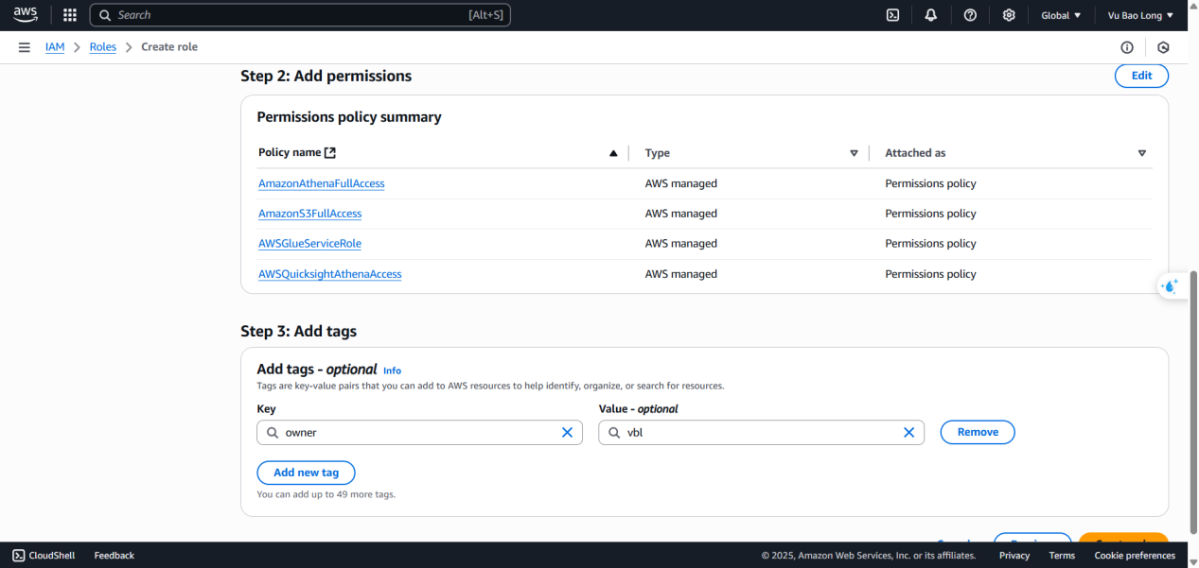Open Cookie preferences
The width and height of the screenshot is (1199, 568).
(1135, 556)
